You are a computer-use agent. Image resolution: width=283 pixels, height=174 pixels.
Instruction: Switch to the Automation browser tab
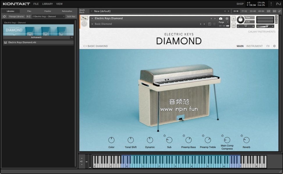click(x=67, y=11)
